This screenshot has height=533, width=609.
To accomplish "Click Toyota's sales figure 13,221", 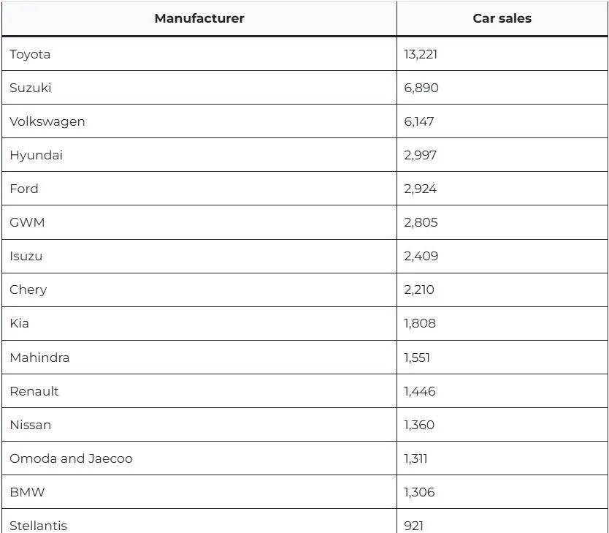I will [421, 54].
